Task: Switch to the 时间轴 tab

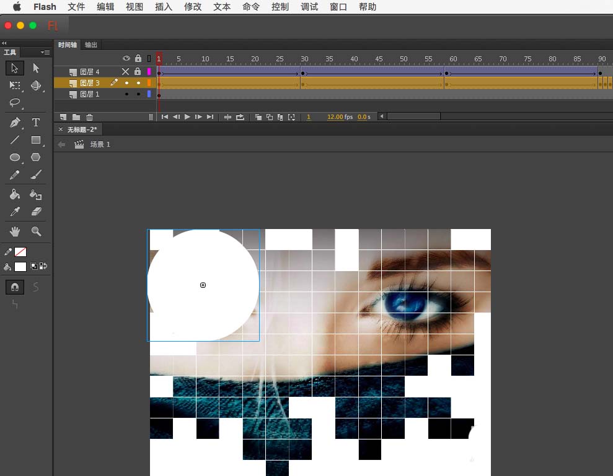Action: (67, 45)
